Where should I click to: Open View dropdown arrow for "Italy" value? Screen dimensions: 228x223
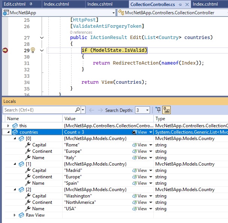[x=151, y=158]
